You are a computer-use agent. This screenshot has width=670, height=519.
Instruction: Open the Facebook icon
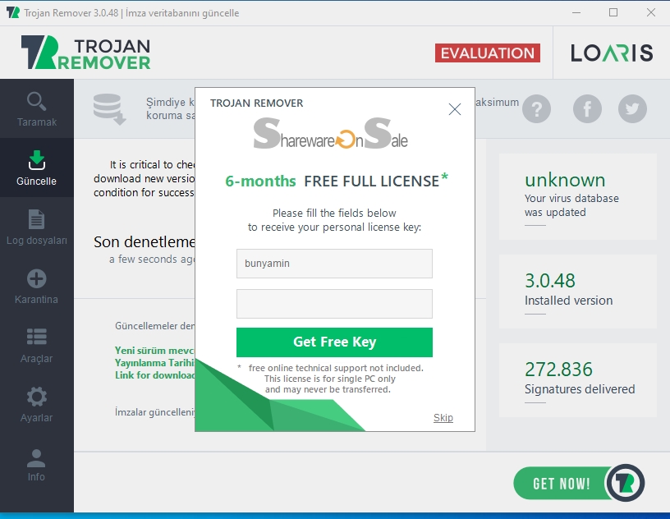click(587, 109)
